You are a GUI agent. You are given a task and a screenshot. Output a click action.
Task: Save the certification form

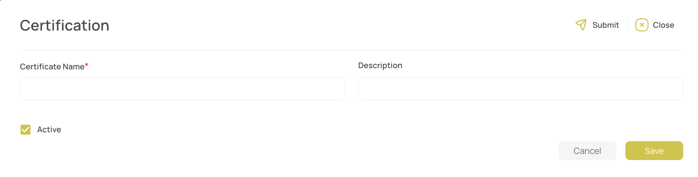click(654, 150)
